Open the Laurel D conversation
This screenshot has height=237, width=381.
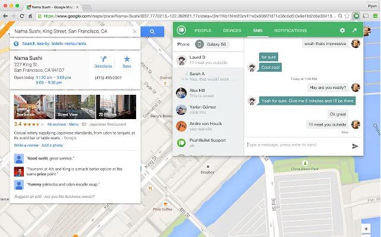click(x=208, y=60)
